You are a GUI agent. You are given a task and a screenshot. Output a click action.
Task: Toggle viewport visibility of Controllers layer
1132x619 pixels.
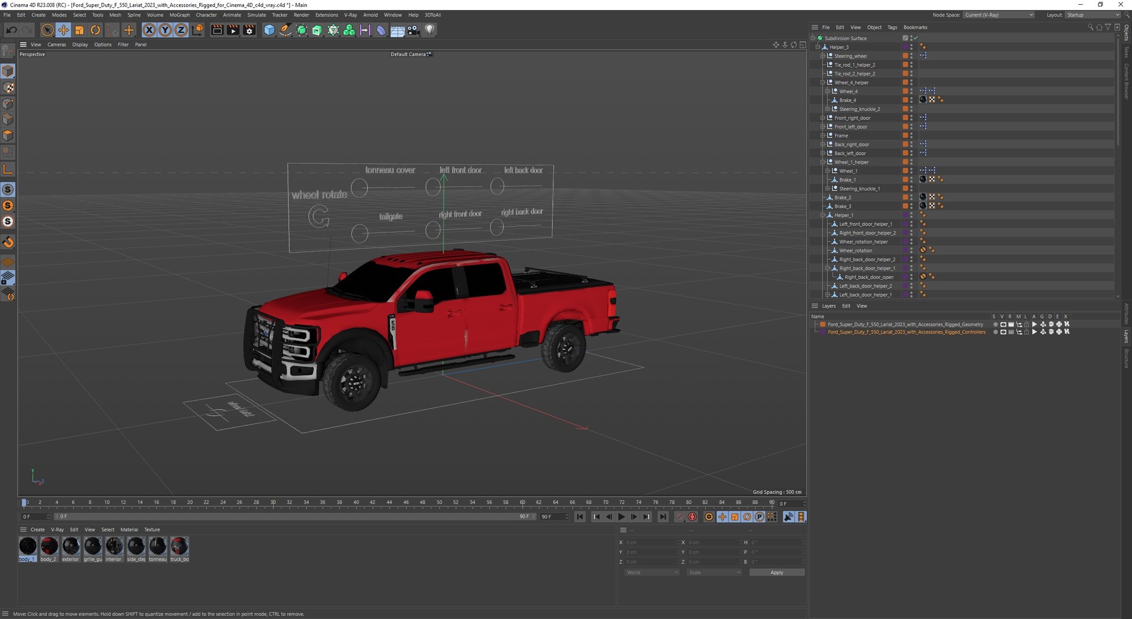tap(1003, 332)
